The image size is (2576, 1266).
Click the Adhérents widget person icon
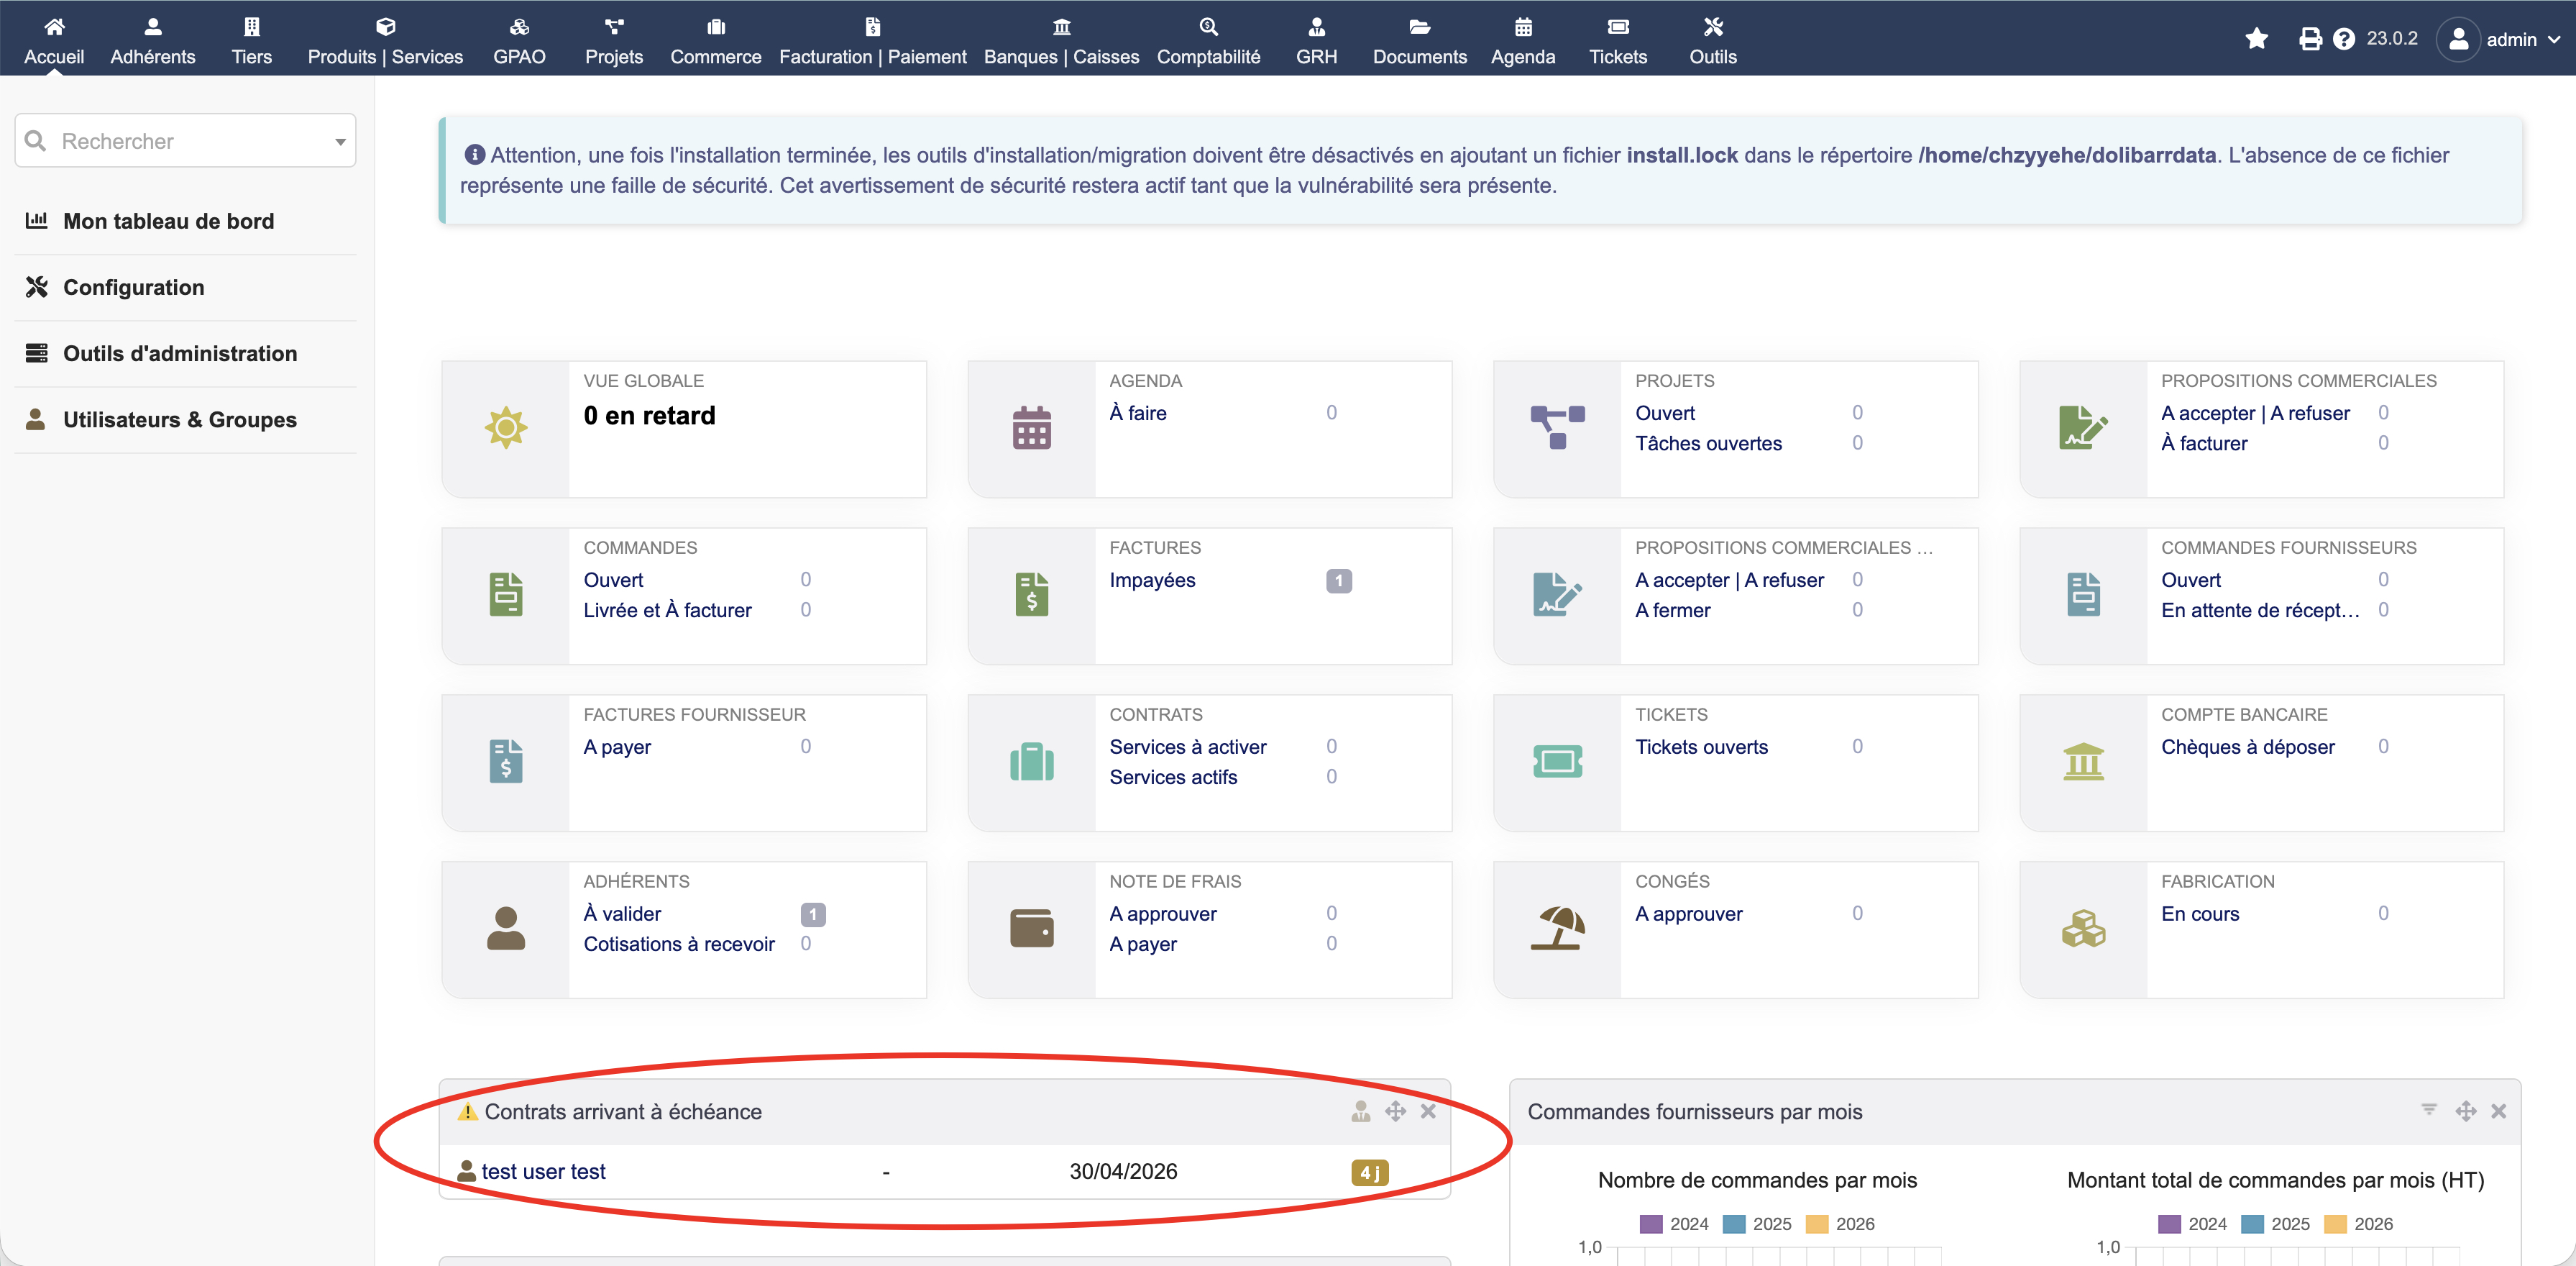[506, 928]
